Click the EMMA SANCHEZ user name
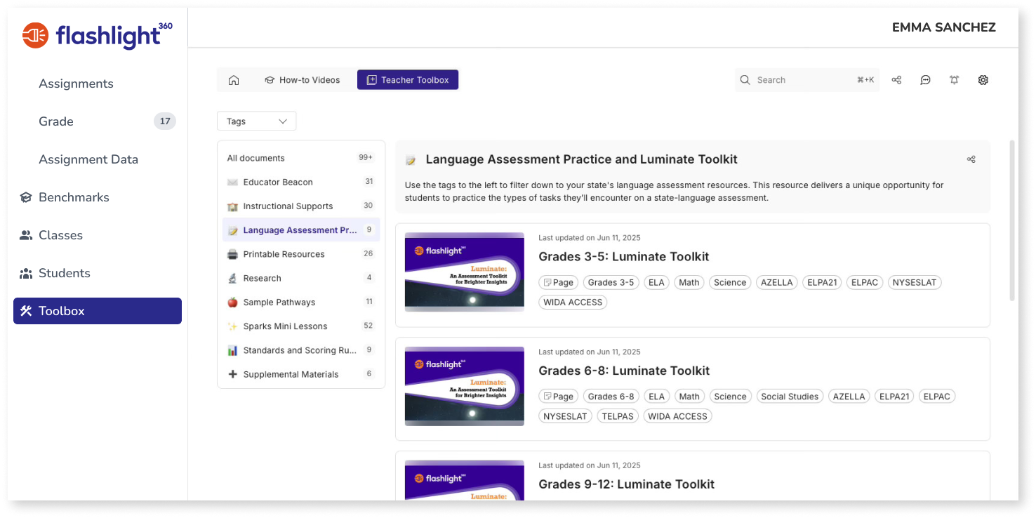This screenshot has height=518, width=1036. pos(943,27)
